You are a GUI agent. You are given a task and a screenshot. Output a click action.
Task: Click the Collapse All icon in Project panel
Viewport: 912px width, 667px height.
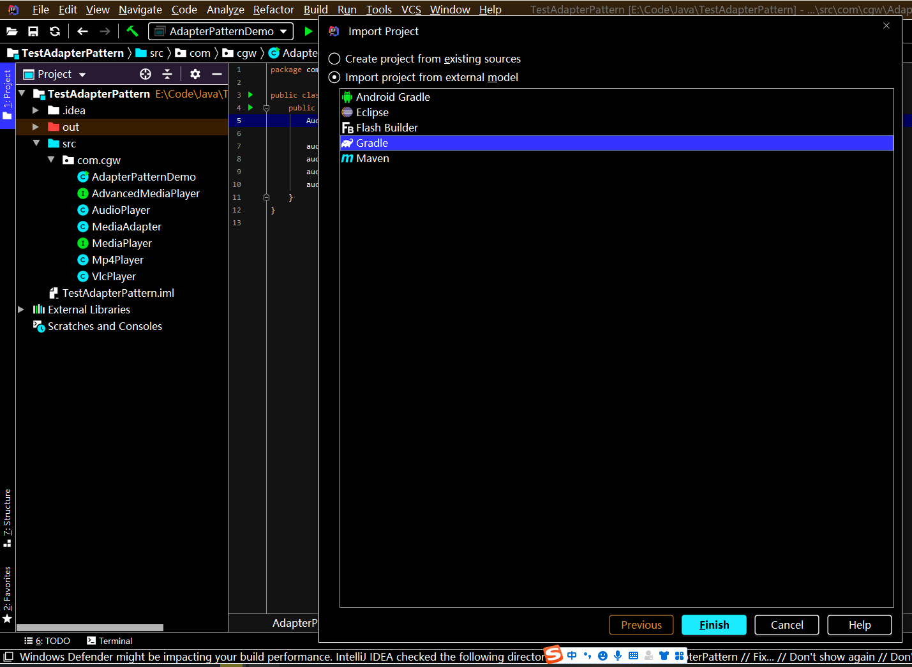point(167,74)
